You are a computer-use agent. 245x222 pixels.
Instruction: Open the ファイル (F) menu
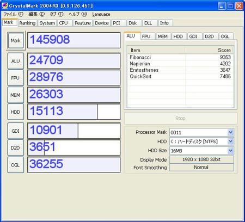click(13, 14)
